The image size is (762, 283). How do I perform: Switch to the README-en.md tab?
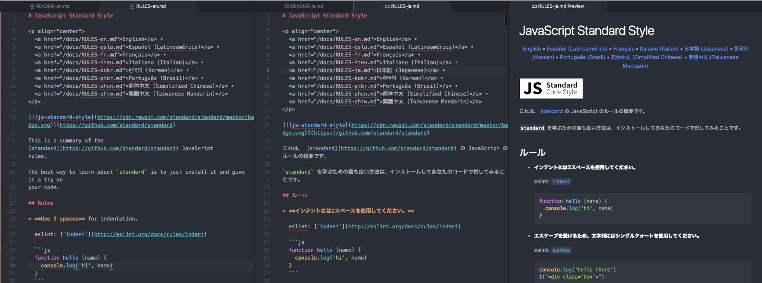point(50,6)
